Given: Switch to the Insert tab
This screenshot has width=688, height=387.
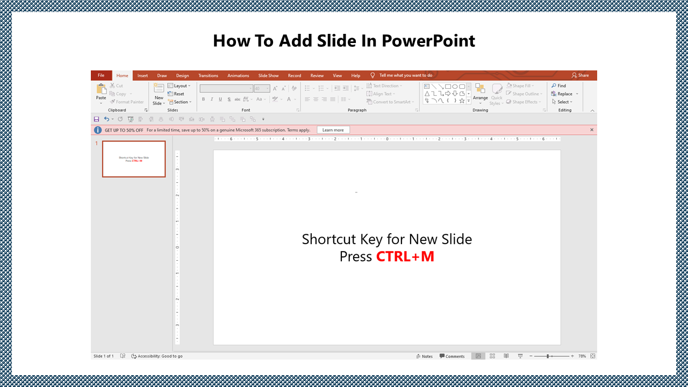Looking at the screenshot, I should coord(142,76).
